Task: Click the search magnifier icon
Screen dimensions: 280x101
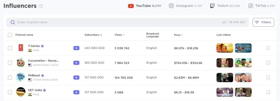Action: coord(12,22)
